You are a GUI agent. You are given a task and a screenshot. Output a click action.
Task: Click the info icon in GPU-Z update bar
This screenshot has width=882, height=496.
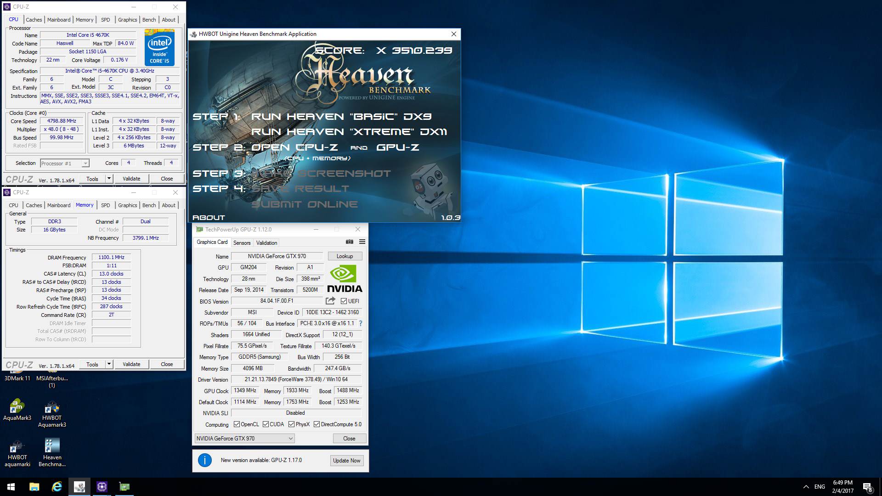(205, 460)
